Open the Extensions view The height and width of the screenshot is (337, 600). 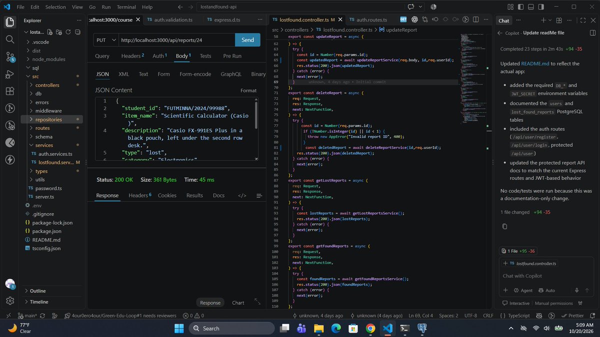(x=10, y=92)
